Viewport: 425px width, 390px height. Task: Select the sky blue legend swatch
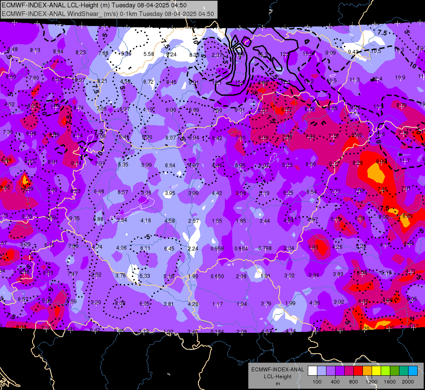pyautogui.click(x=413, y=371)
